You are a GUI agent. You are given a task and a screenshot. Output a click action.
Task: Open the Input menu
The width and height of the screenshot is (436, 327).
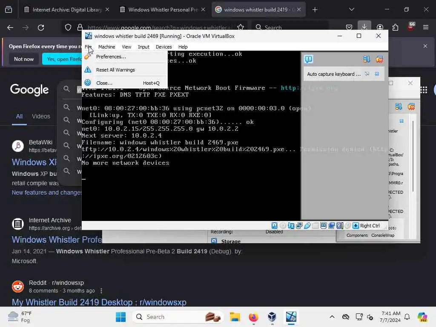(x=143, y=47)
